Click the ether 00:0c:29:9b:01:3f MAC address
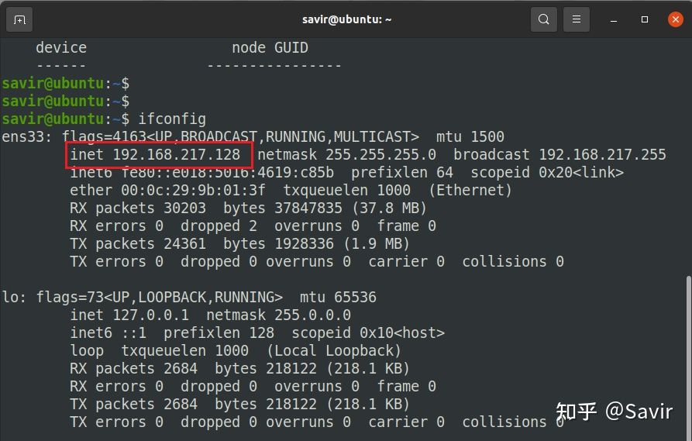Screen dimensions: 692x441 (x=167, y=190)
